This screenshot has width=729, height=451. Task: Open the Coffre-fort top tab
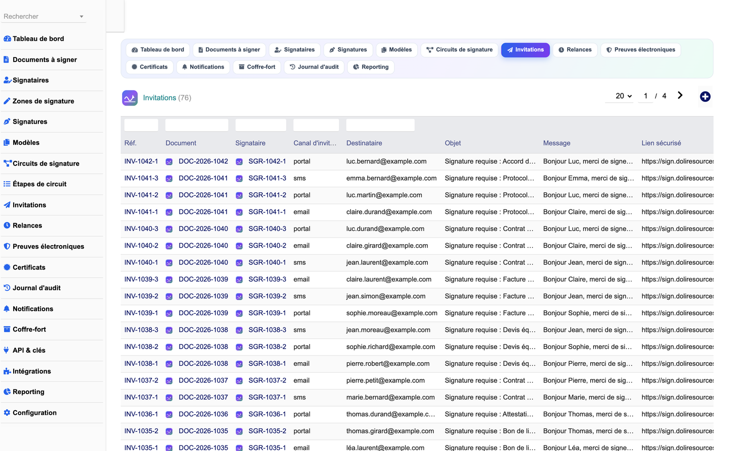257,67
